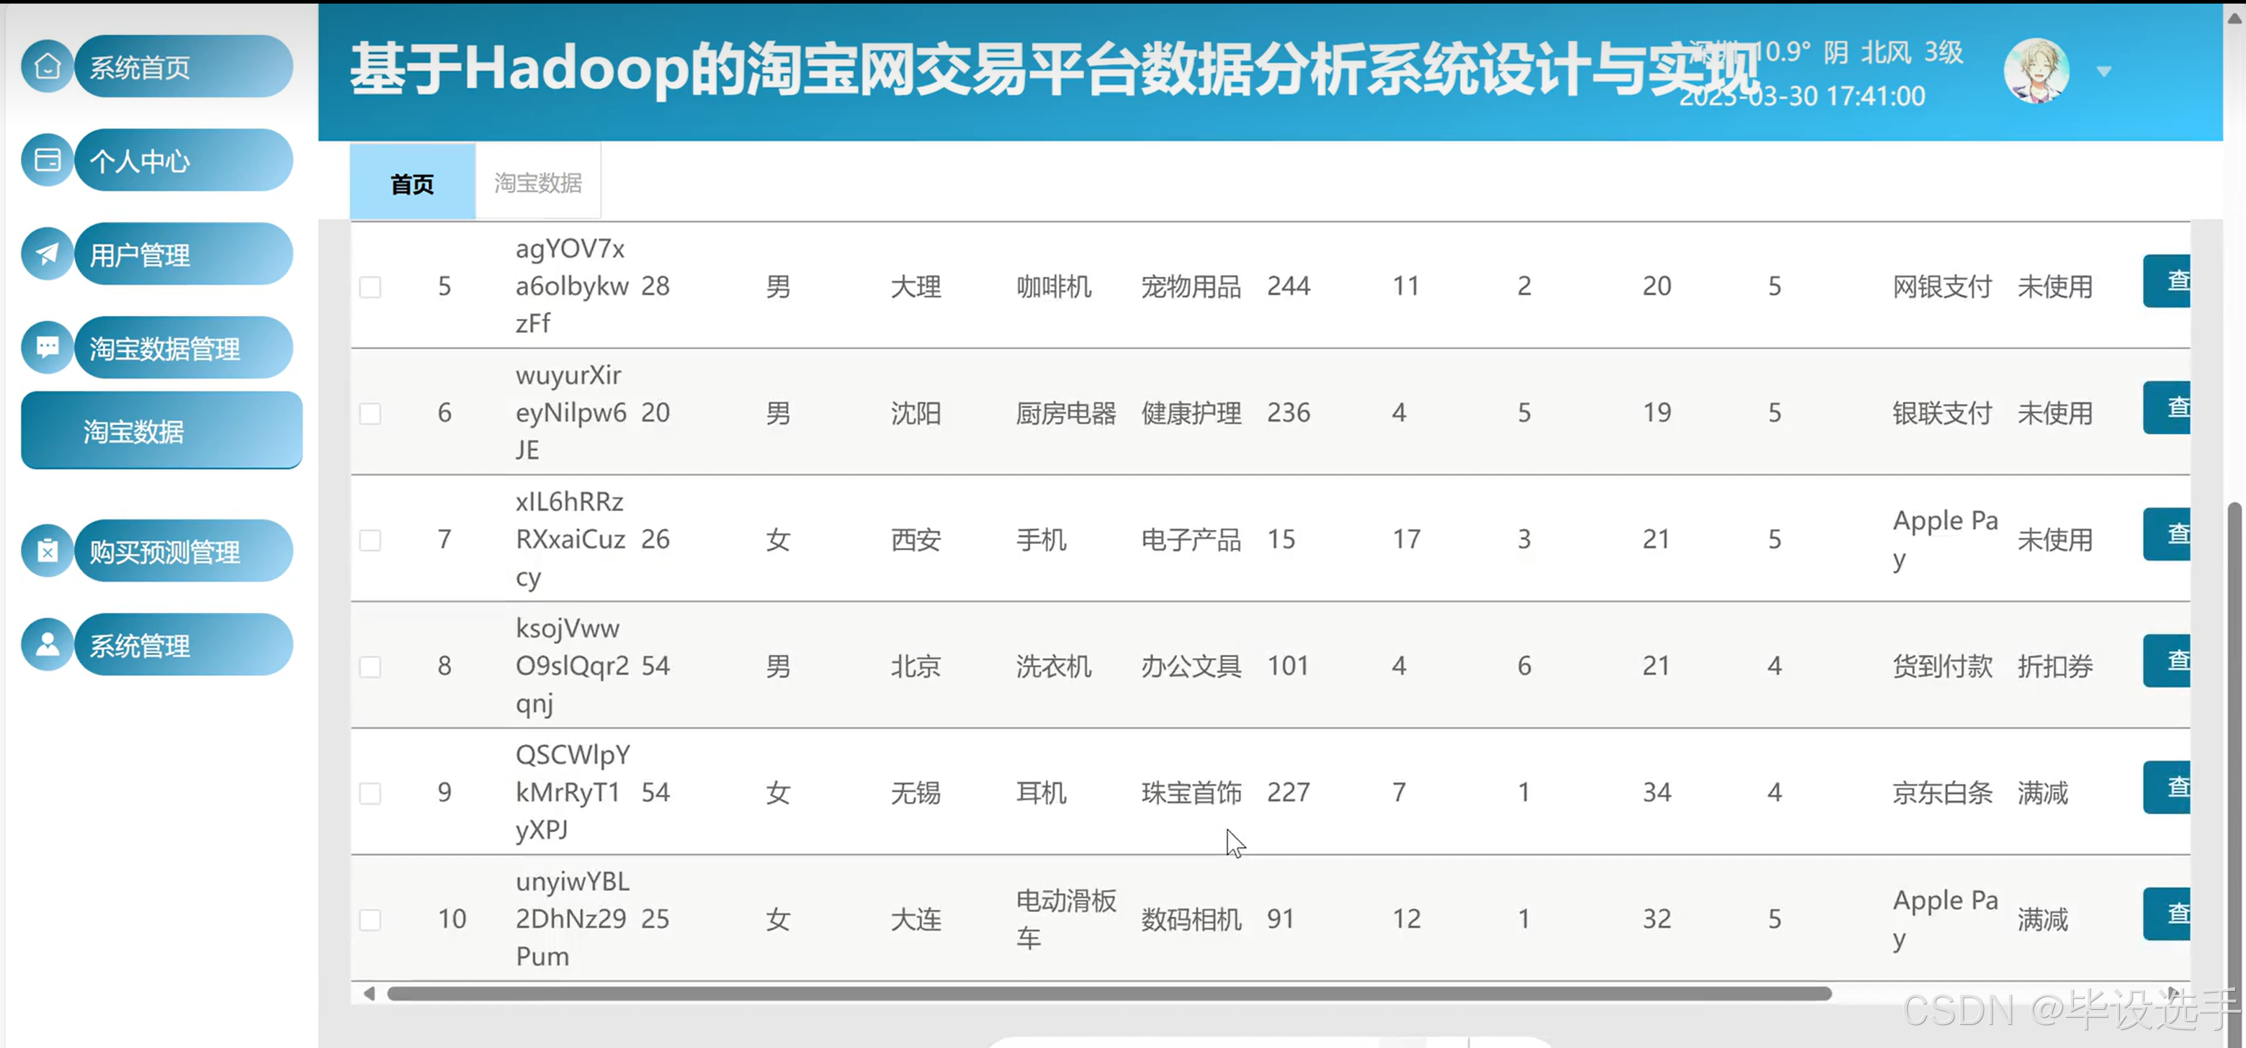Screen dimensions: 2246x1048
Task: Collapse the 淘宝数据管理 sidebar menu
Action: point(183,348)
